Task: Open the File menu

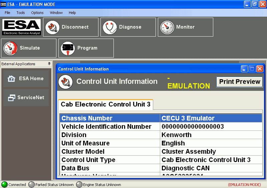Action: coord(7,13)
